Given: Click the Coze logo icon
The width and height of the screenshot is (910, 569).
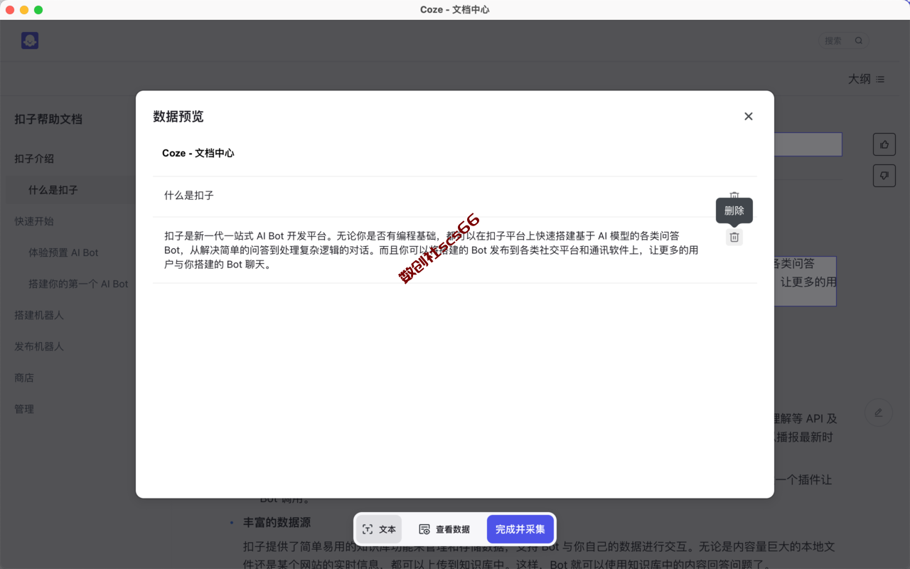Looking at the screenshot, I should click(30, 41).
